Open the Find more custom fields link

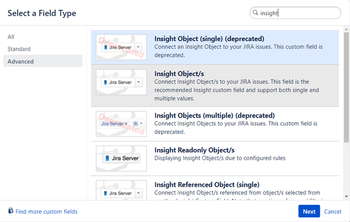pyautogui.click(x=47, y=211)
